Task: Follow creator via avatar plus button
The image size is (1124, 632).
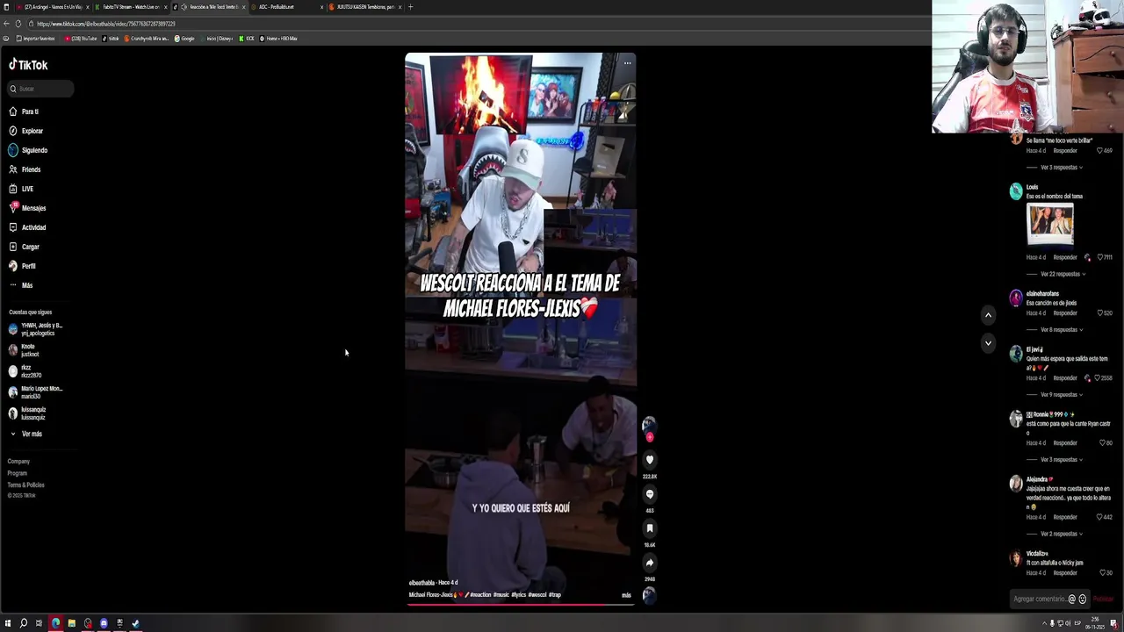Action: coord(650,436)
